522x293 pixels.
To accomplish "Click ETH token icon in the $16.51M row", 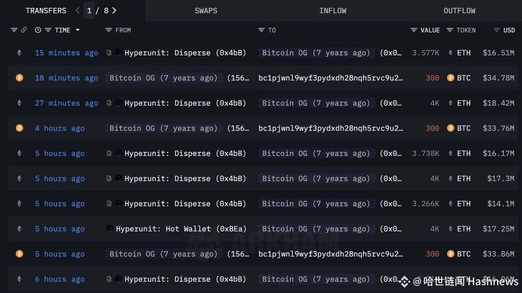I will pos(451,53).
